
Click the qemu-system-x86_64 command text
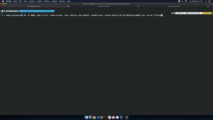(16, 15)
